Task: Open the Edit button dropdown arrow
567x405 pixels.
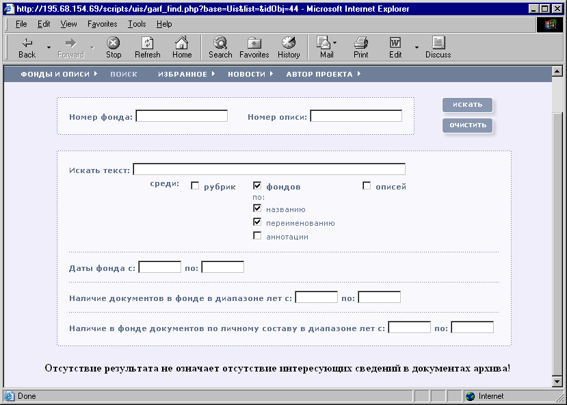Action: 417,47
